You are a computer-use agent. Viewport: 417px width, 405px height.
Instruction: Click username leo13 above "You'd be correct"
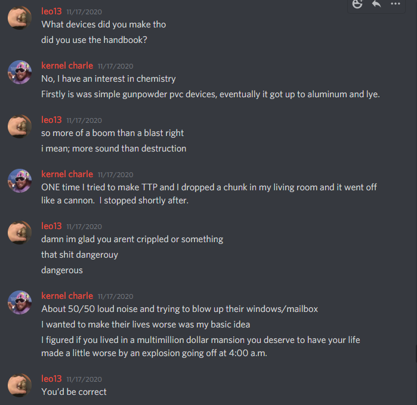click(51, 379)
